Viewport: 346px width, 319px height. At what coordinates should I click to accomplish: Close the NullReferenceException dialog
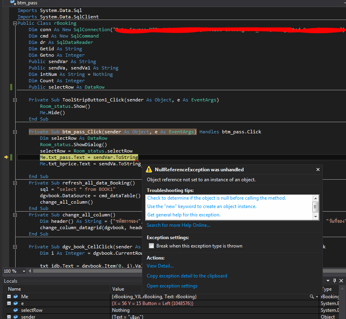click(318, 169)
